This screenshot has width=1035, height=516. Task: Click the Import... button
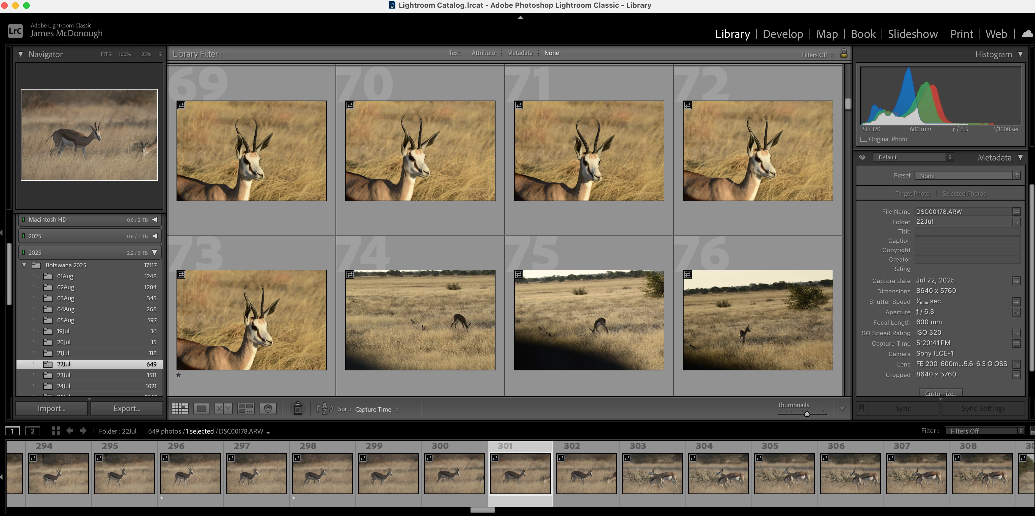[51, 408]
